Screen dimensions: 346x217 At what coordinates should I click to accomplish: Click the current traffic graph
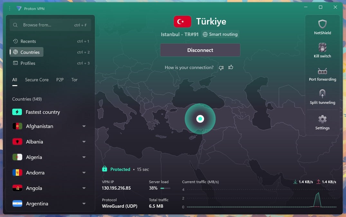click(261, 198)
